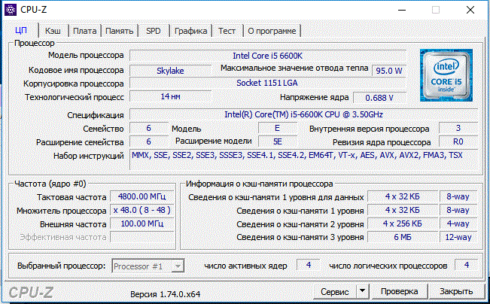This screenshot has height=304, width=490.
Task: Close the CPU-Z window
Action: 470,10
